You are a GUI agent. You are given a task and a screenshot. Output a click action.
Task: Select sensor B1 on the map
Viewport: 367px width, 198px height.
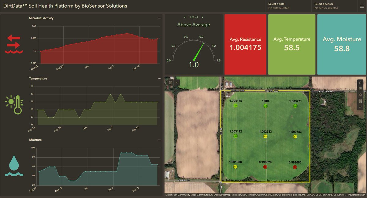click(235, 136)
